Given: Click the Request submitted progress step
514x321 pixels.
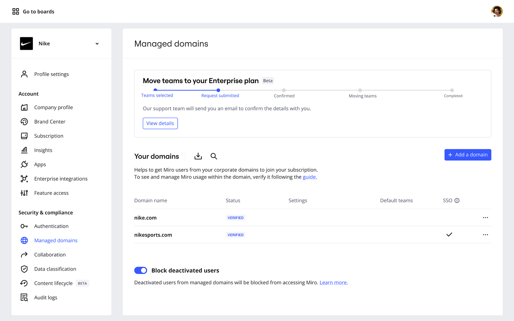Looking at the screenshot, I should [x=220, y=95].
